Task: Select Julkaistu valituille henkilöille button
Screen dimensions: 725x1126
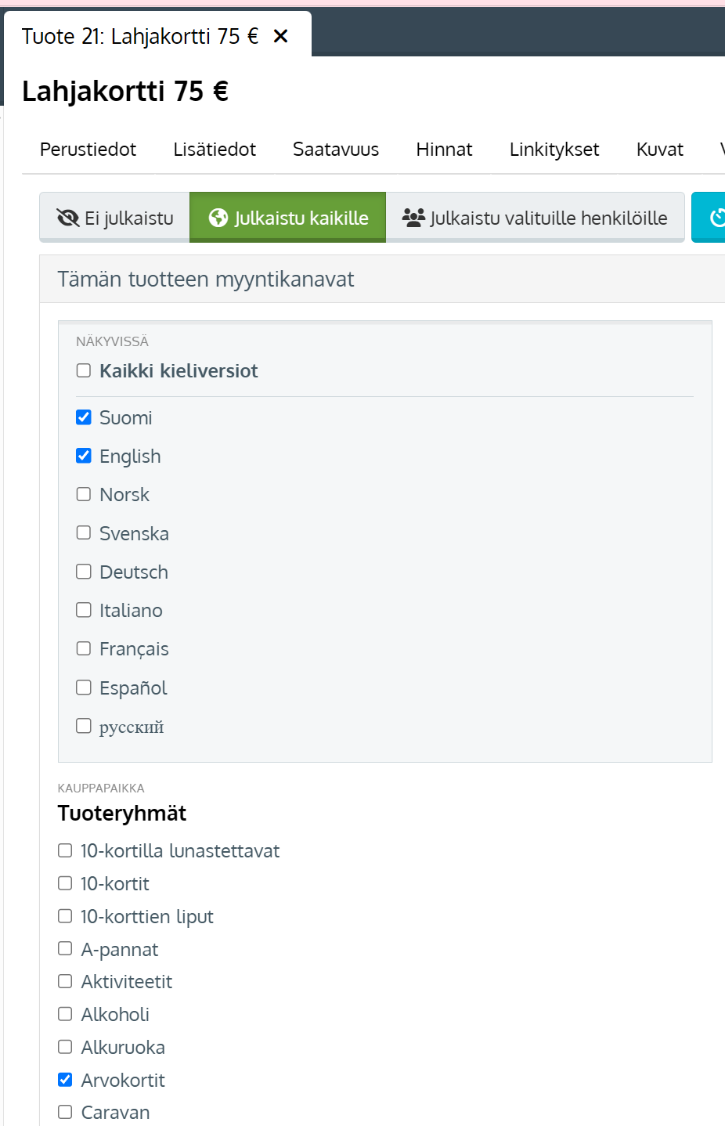Action: pyautogui.click(x=536, y=218)
